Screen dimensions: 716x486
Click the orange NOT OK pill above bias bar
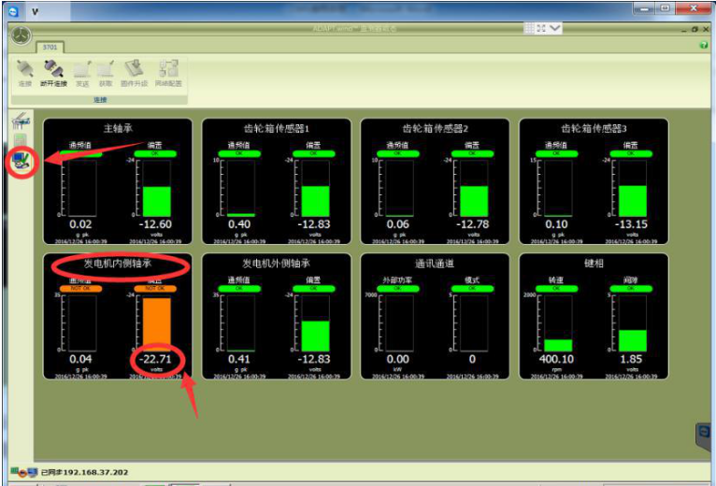pyautogui.click(x=155, y=289)
